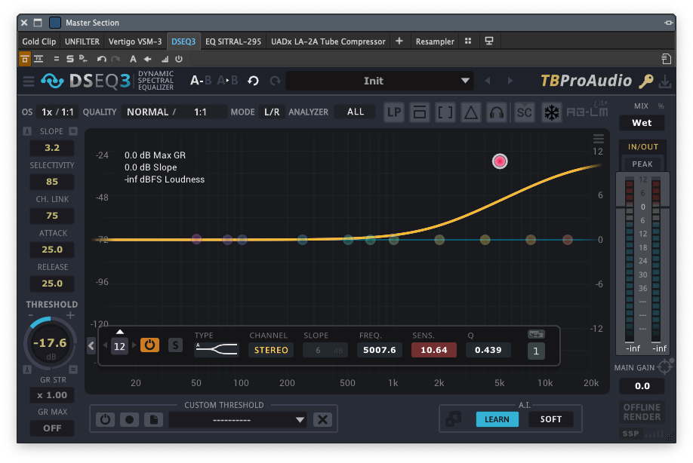
Task: Open the Vertigo VSM-3 tab
Action: pos(135,41)
